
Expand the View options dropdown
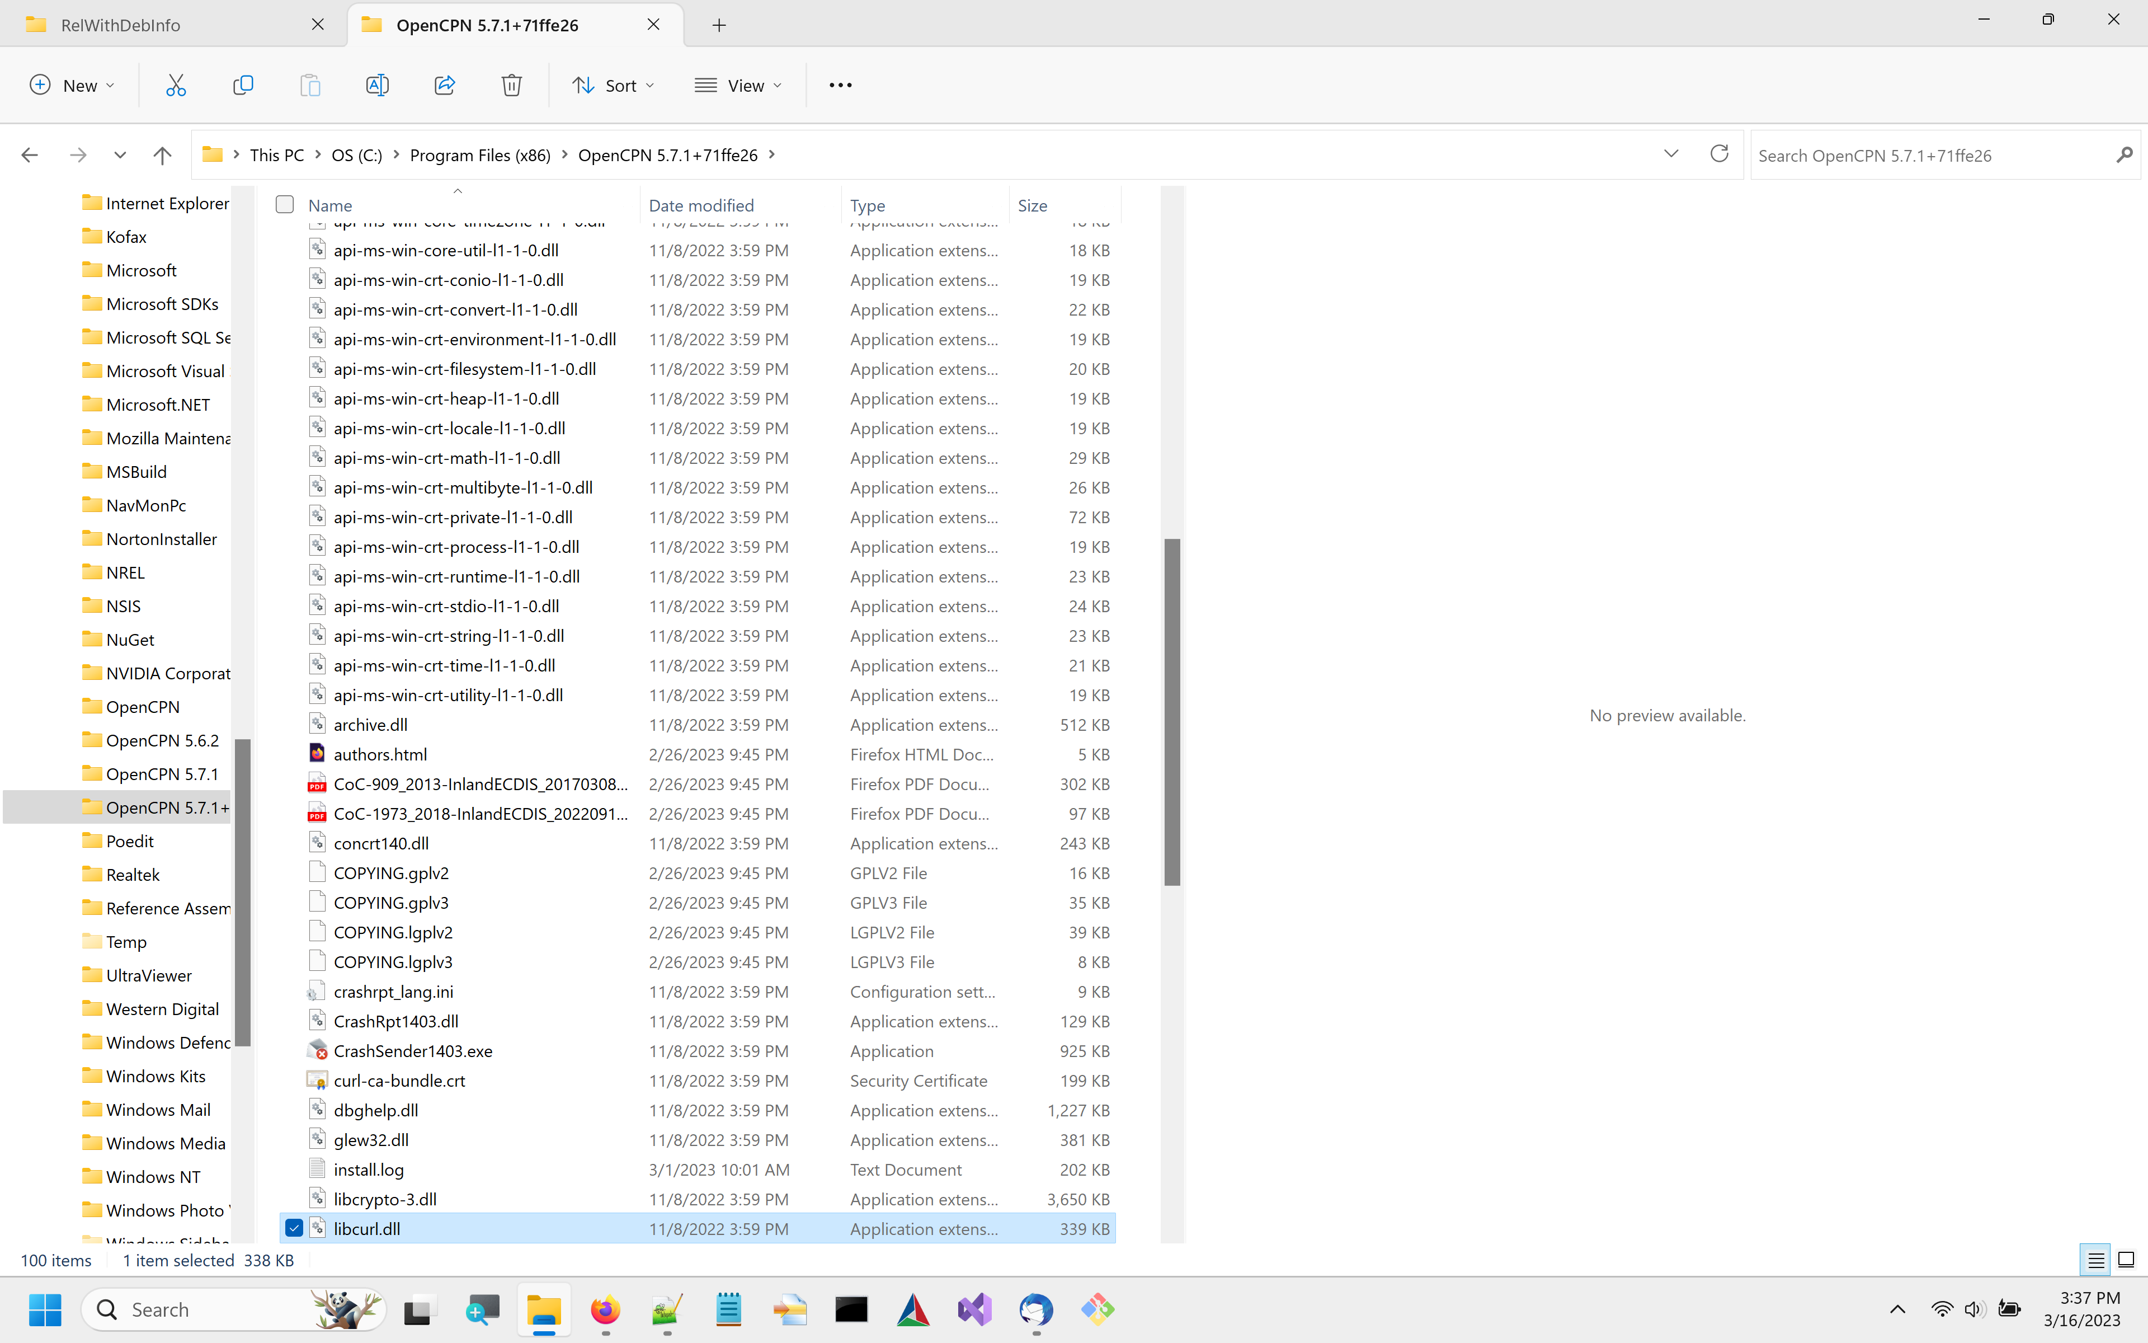point(738,84)
